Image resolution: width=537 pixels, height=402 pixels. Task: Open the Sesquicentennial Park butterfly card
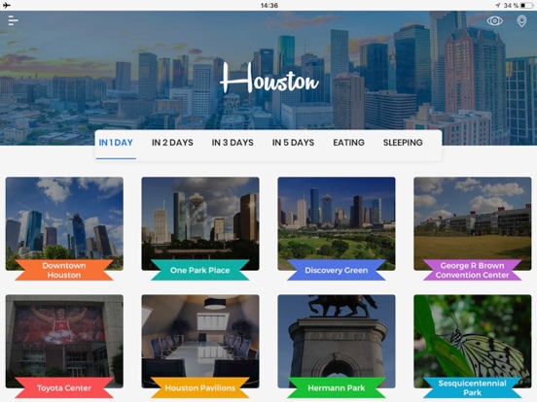tap(472, 346)
